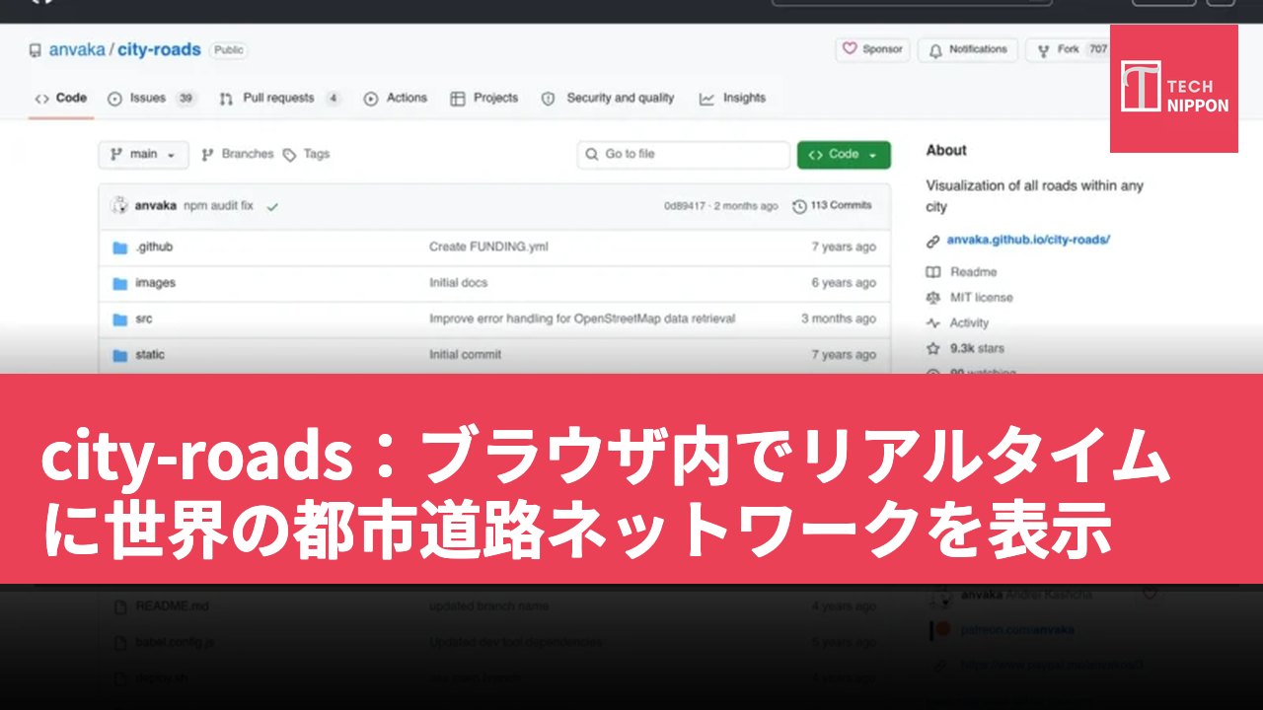The image size is (1263, 710).
Task: Expand the green Code dropdown button
Action: [844, 155]
